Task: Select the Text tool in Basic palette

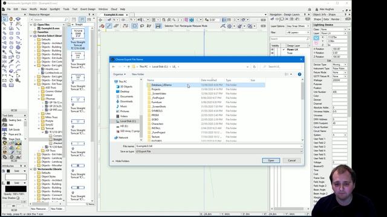Action: (x=11, y=24)
